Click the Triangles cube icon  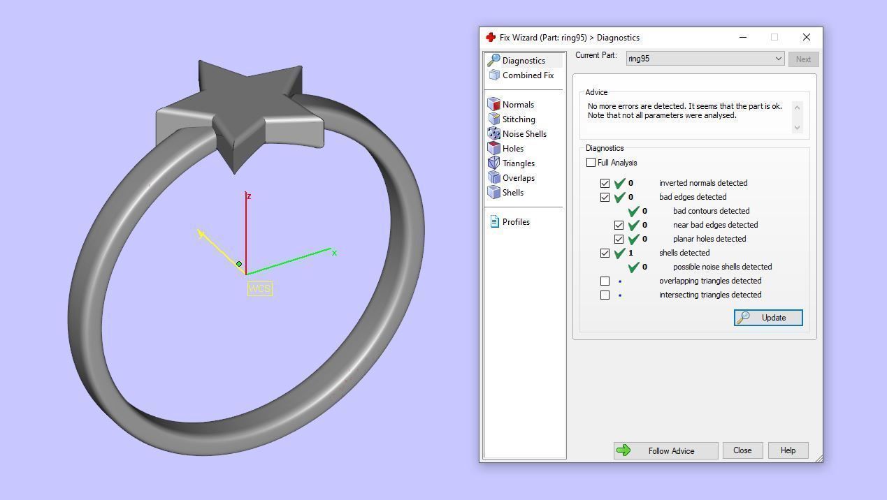click(494, 163)
